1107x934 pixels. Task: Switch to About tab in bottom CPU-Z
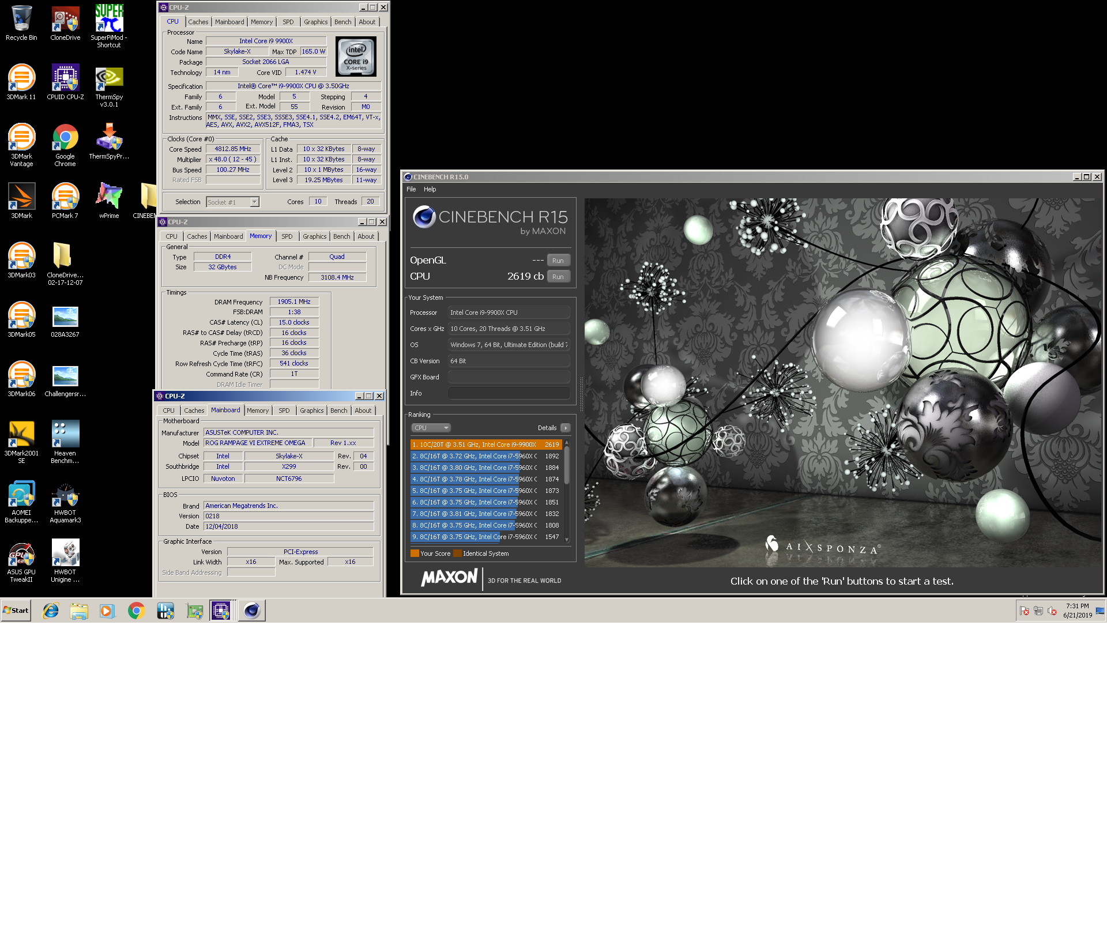tap(363, 410)
